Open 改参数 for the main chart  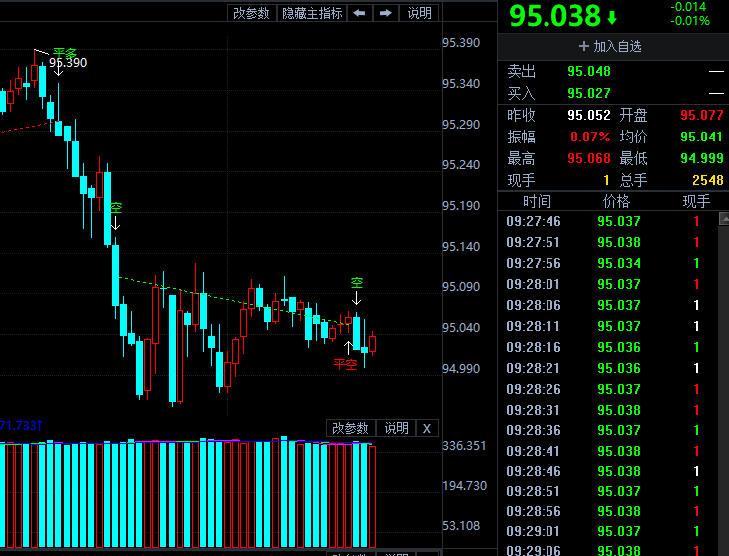coord(251,13)
